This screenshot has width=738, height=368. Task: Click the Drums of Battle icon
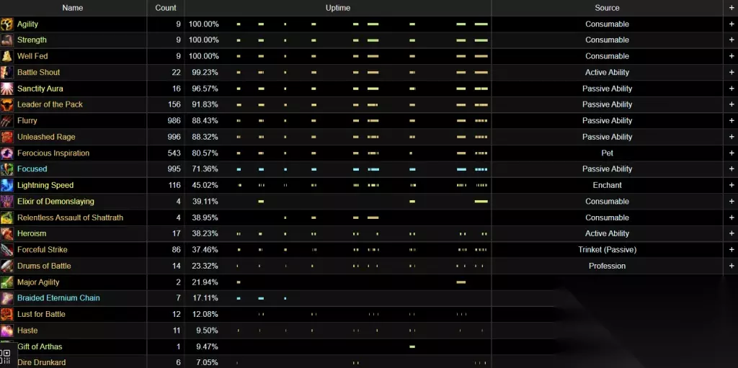[6, 266]
